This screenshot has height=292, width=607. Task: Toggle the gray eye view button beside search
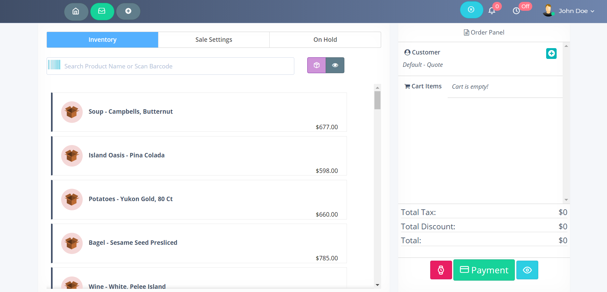tap(335, 65)
